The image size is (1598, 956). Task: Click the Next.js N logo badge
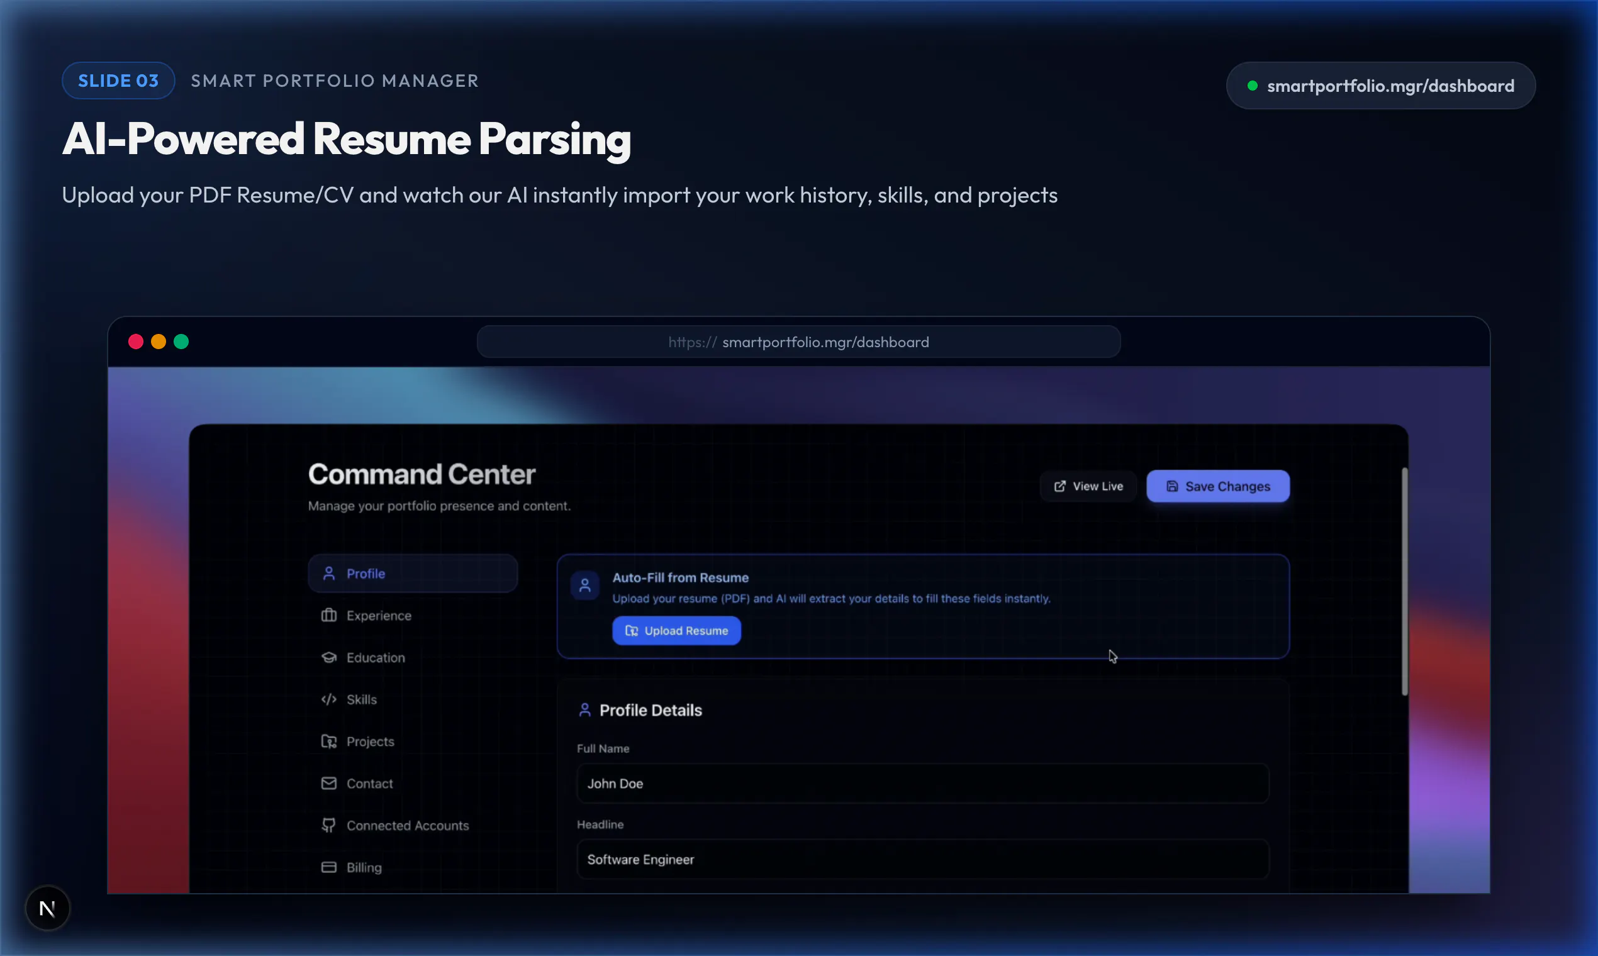pos(47,908)
